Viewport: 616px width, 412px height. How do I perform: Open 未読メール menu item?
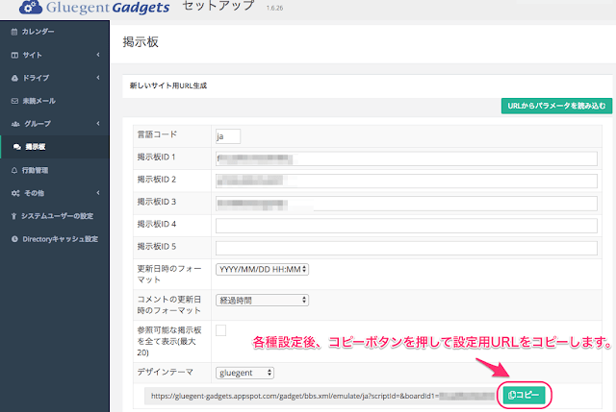click(55, 101)
